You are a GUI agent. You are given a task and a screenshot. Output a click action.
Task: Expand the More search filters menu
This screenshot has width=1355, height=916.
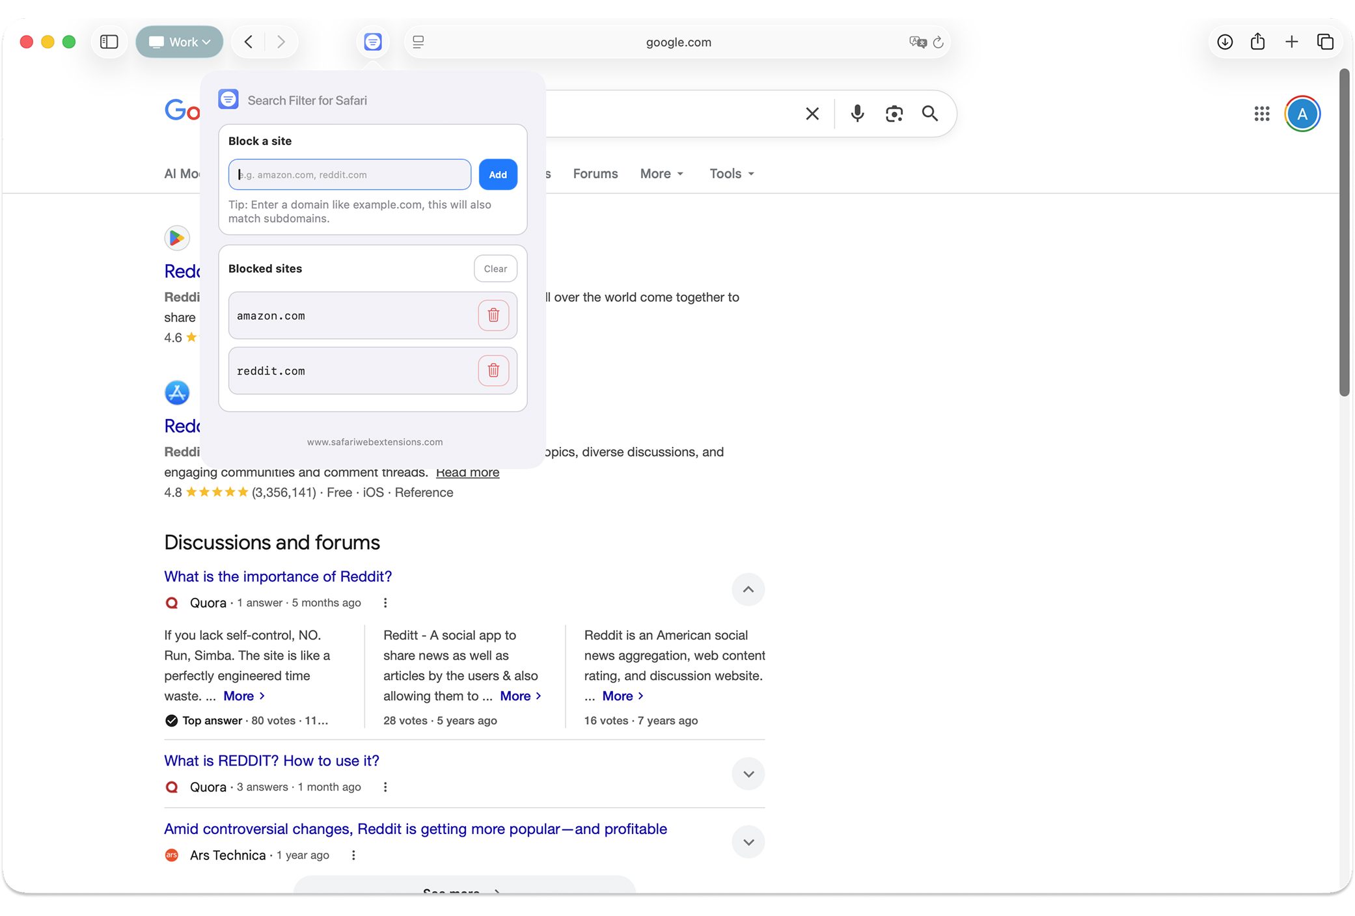[661, 174]
